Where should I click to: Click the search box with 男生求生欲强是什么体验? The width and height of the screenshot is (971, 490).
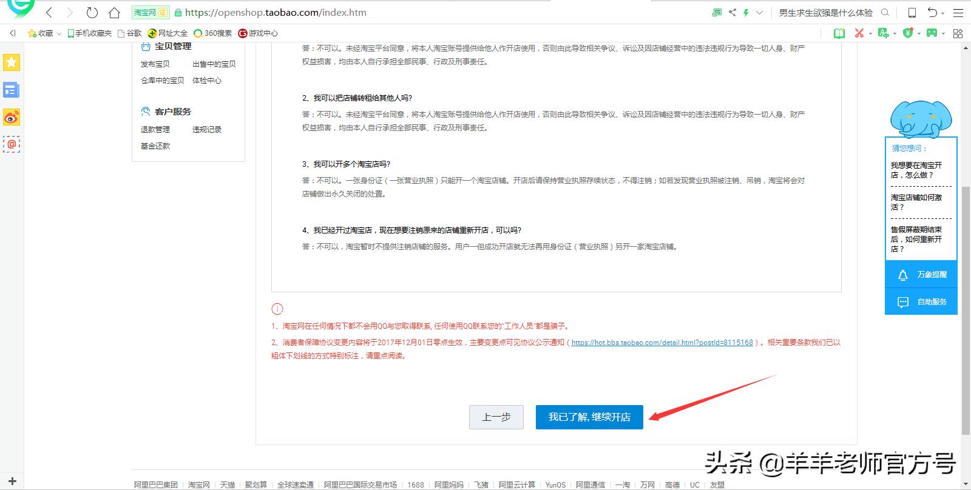tap(826, 12)
